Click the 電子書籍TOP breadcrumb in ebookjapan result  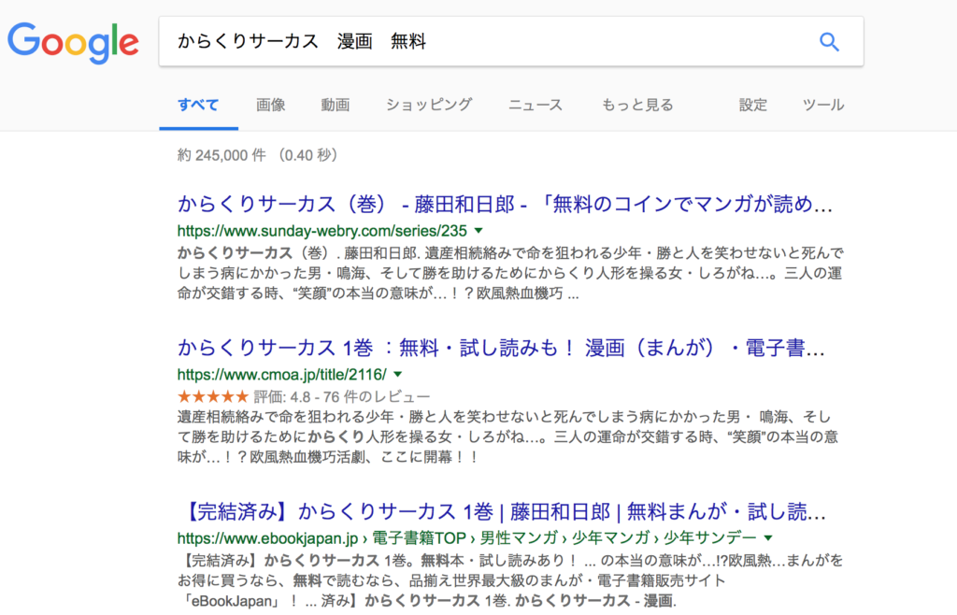pos(419,537)
